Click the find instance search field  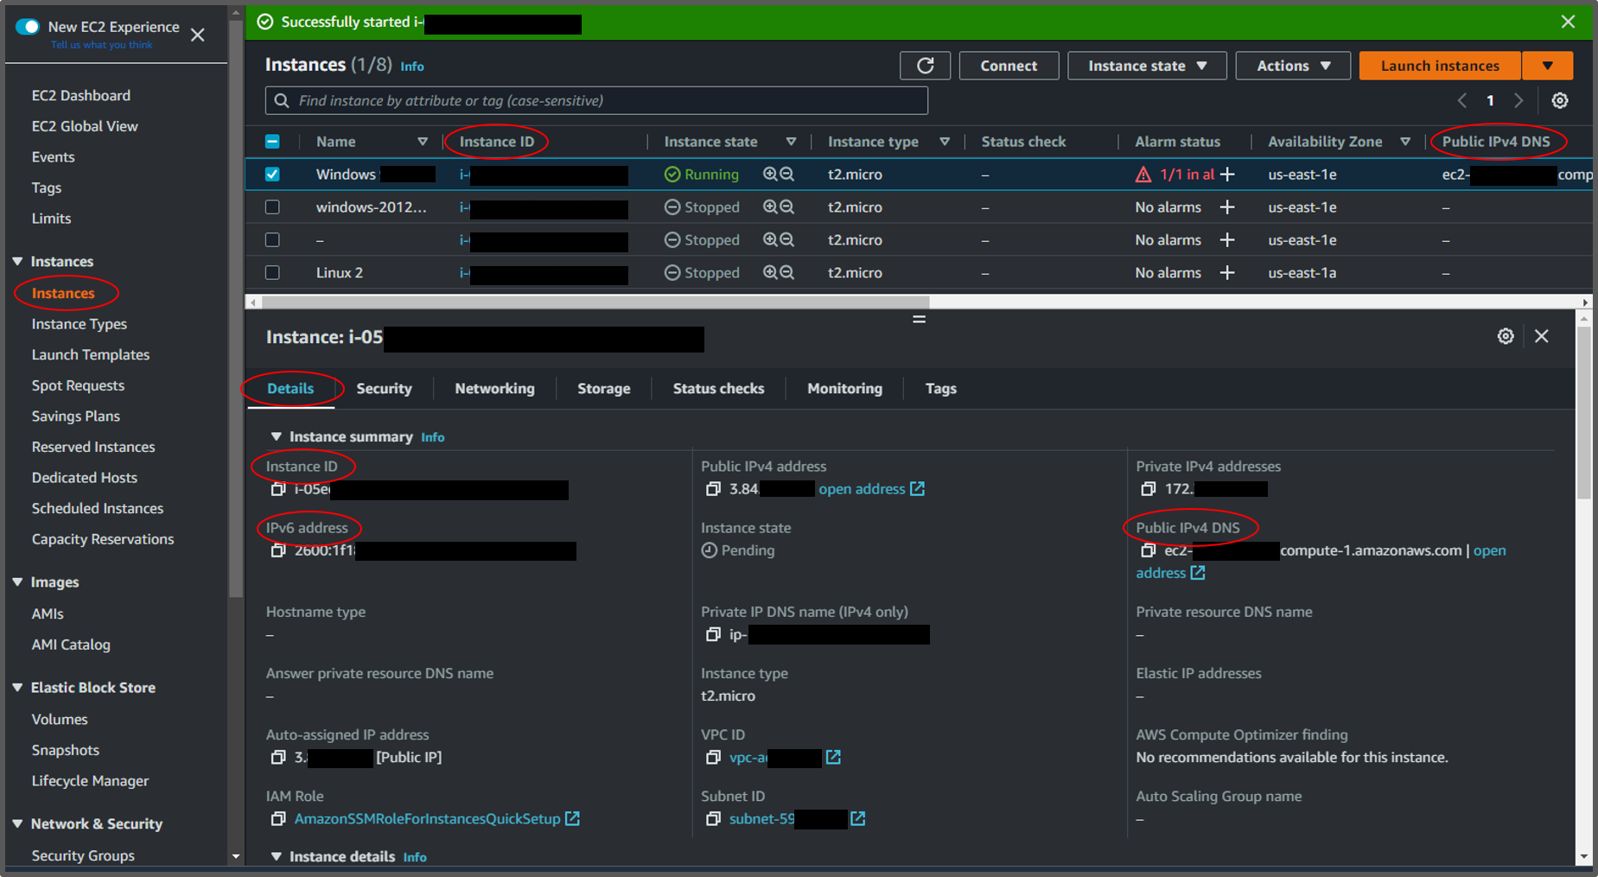[596, 100]
